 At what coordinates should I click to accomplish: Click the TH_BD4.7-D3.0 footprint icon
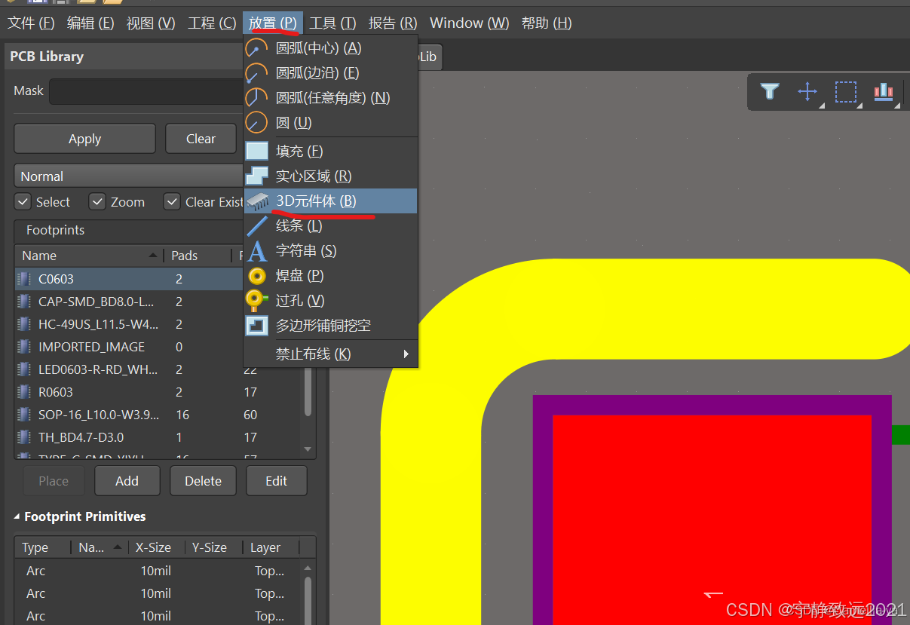pyautogui.click(x=23, y=437)
